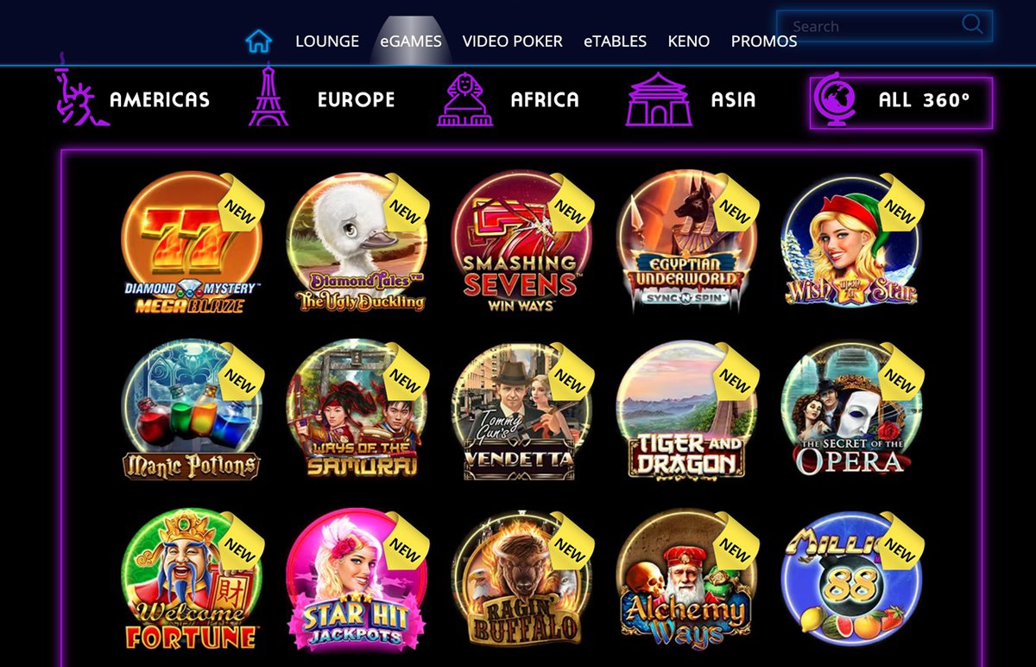Image resolution: width=1036 pixels, height=667 pixels.
Task: Open Diamond Mystery Mega Blaze game
Action: point(192,243)
